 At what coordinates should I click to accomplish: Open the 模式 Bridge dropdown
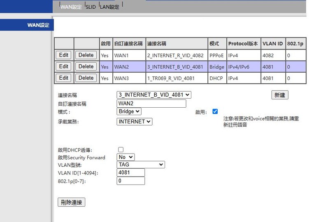pyautogui.click(x=129, y=111)
